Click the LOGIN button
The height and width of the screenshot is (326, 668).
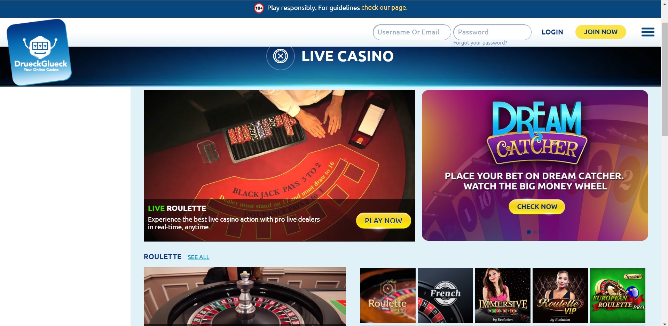pyautogui.click(x=552, y=32)
